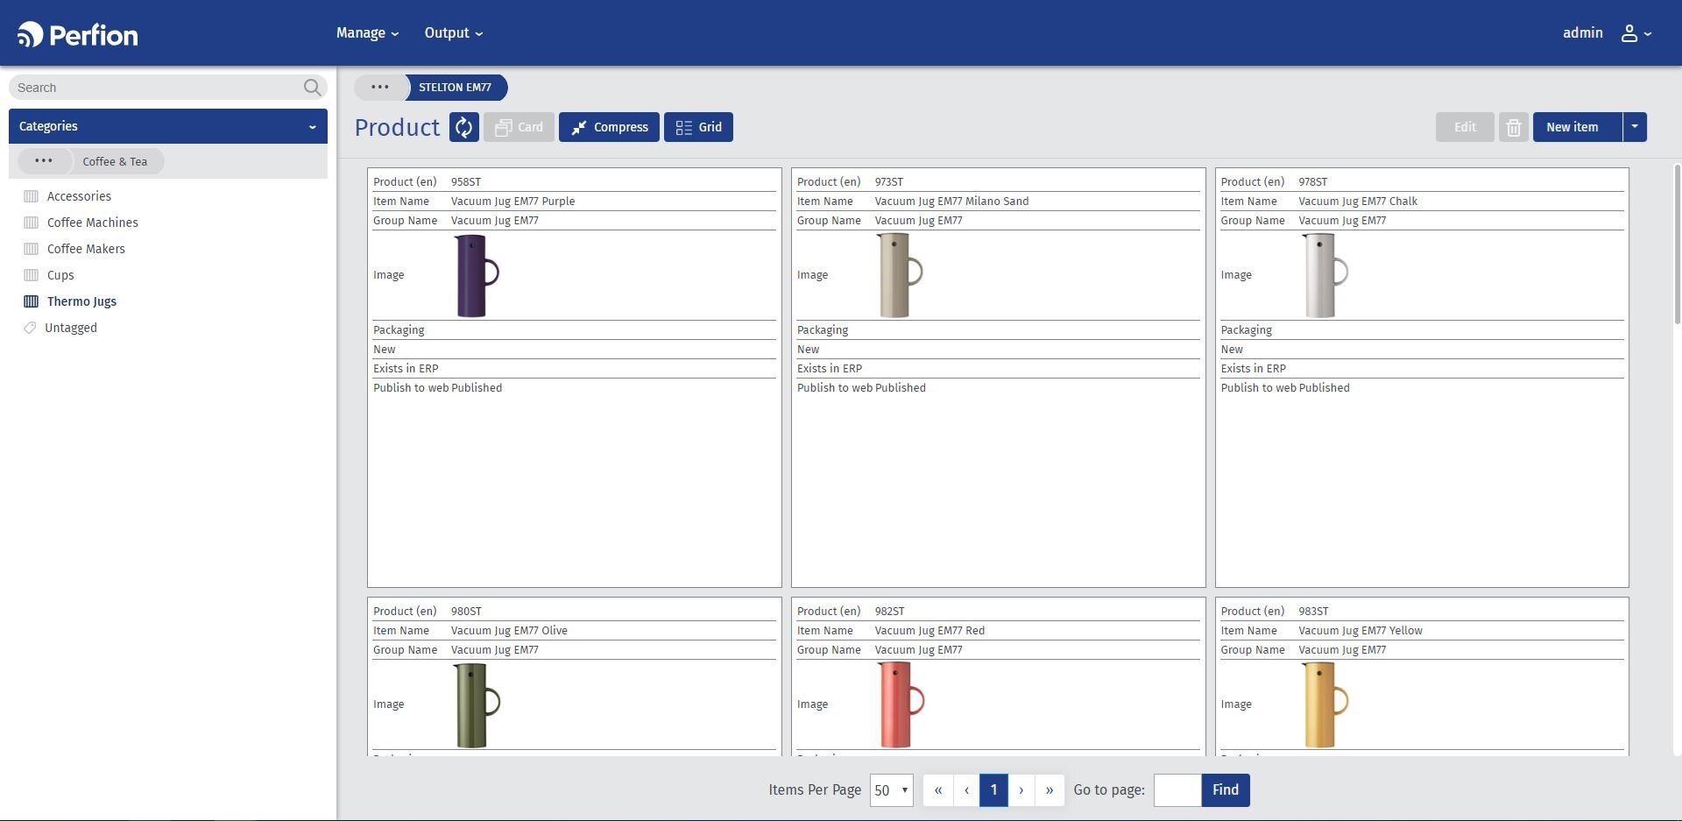This screenshot has width=1682, height=821.
Task: Open the Output menu
Action: (453, 33)
